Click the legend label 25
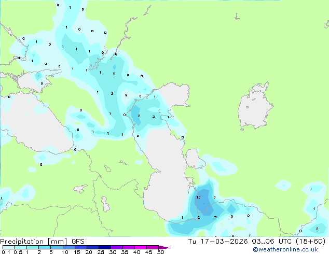Viewport: 329px width, 254px height. click(x=101, y=252)
